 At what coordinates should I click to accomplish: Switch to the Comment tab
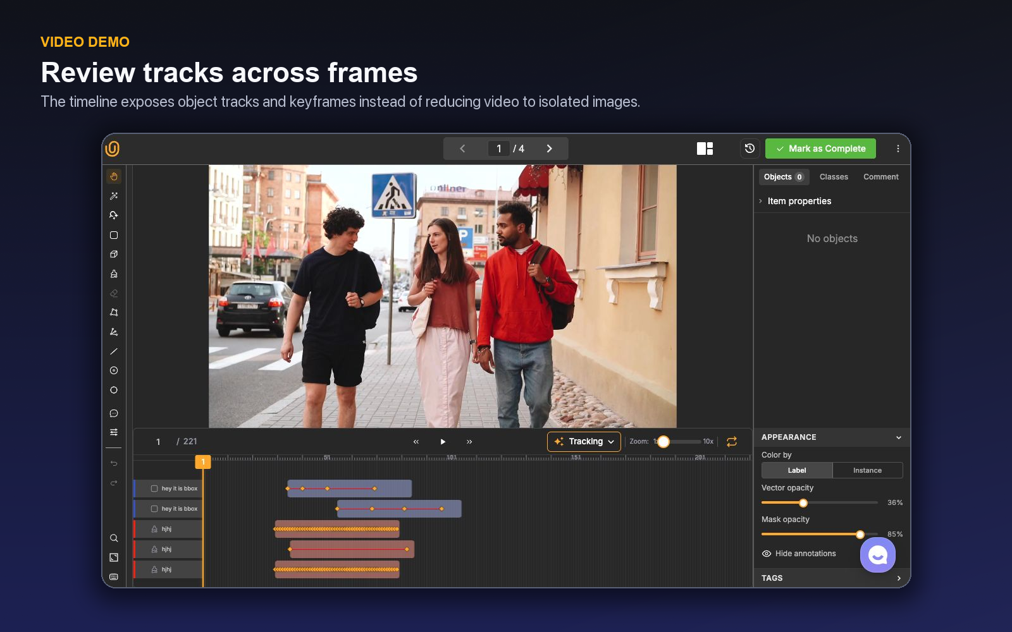880,177
